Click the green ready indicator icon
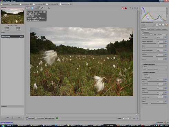 tap(57, 118)
